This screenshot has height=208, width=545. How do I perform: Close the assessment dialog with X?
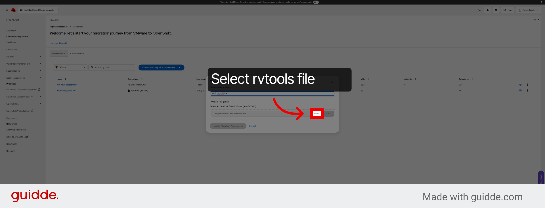point(332,82)
